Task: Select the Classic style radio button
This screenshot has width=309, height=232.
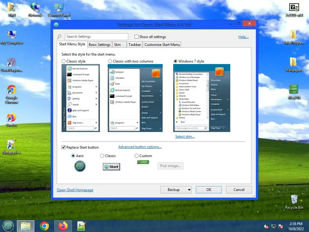Action: 63,61
